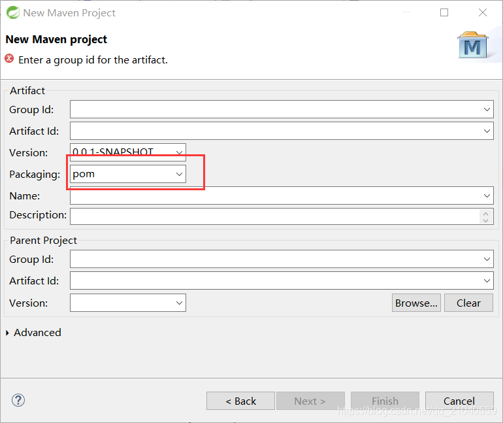Screen dimensions: 503x423
Task: Open the Parent Project Artifact Id dropdown
Action: tap(487, 280)
